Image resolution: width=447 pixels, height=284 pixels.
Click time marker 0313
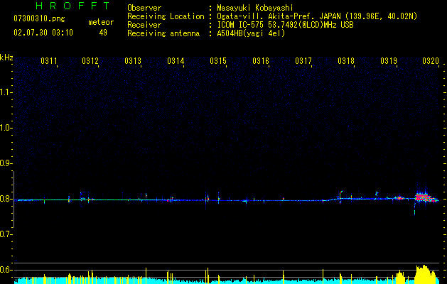[133, 61]
